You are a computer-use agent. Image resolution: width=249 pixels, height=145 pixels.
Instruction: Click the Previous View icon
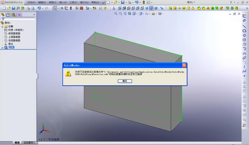tap(125, 14)
